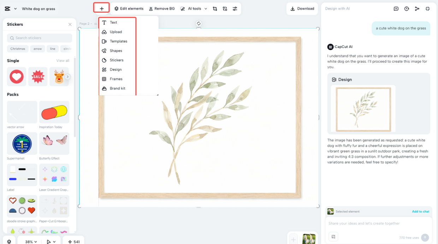
Task: Open the 38% zoom dropdown
Action: click(31, 242)
